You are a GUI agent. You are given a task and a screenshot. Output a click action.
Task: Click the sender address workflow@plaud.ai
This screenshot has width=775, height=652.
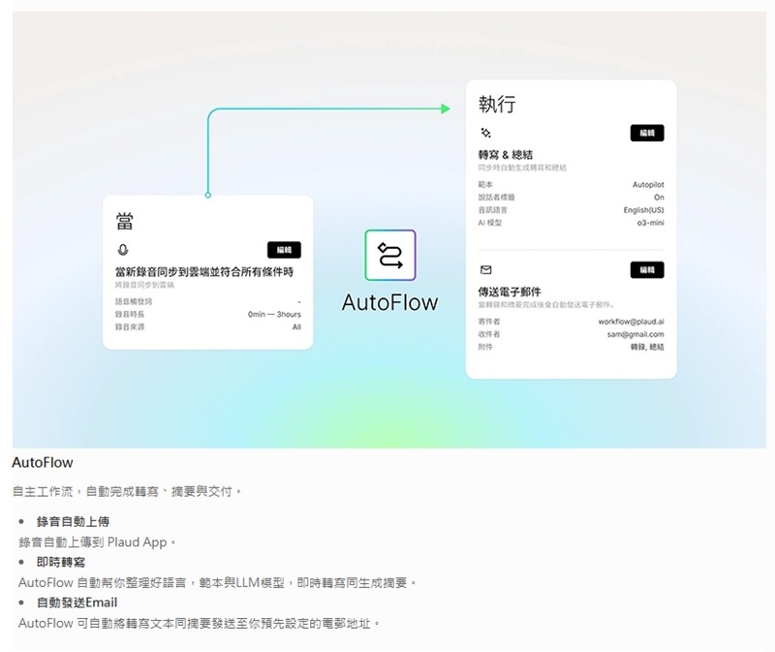click(631, 321)
